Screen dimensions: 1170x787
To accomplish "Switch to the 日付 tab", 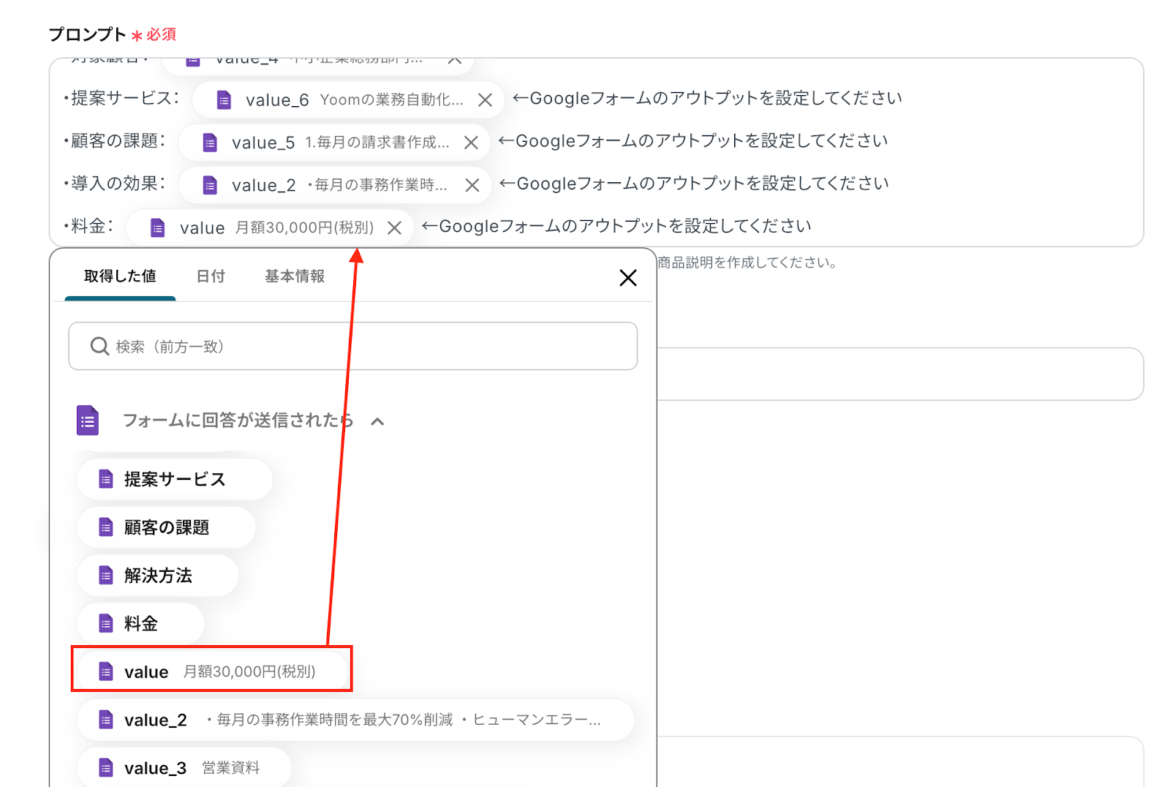I will (211, 276).
